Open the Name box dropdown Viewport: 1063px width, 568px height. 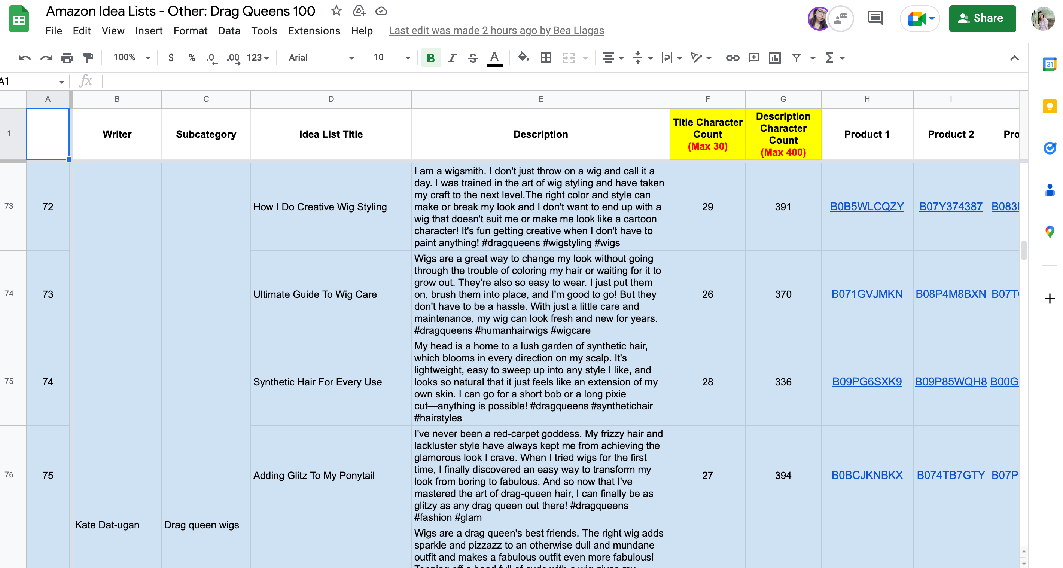click(61, 82)
